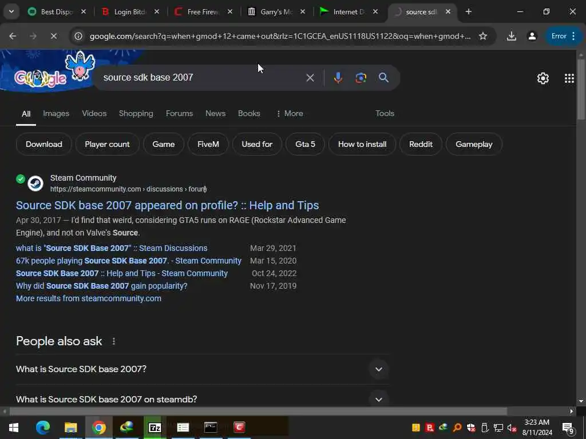This screenshot has width=586, height=439.
Task: Switch to the Free Firewall tab
Action: coord(203,12)
